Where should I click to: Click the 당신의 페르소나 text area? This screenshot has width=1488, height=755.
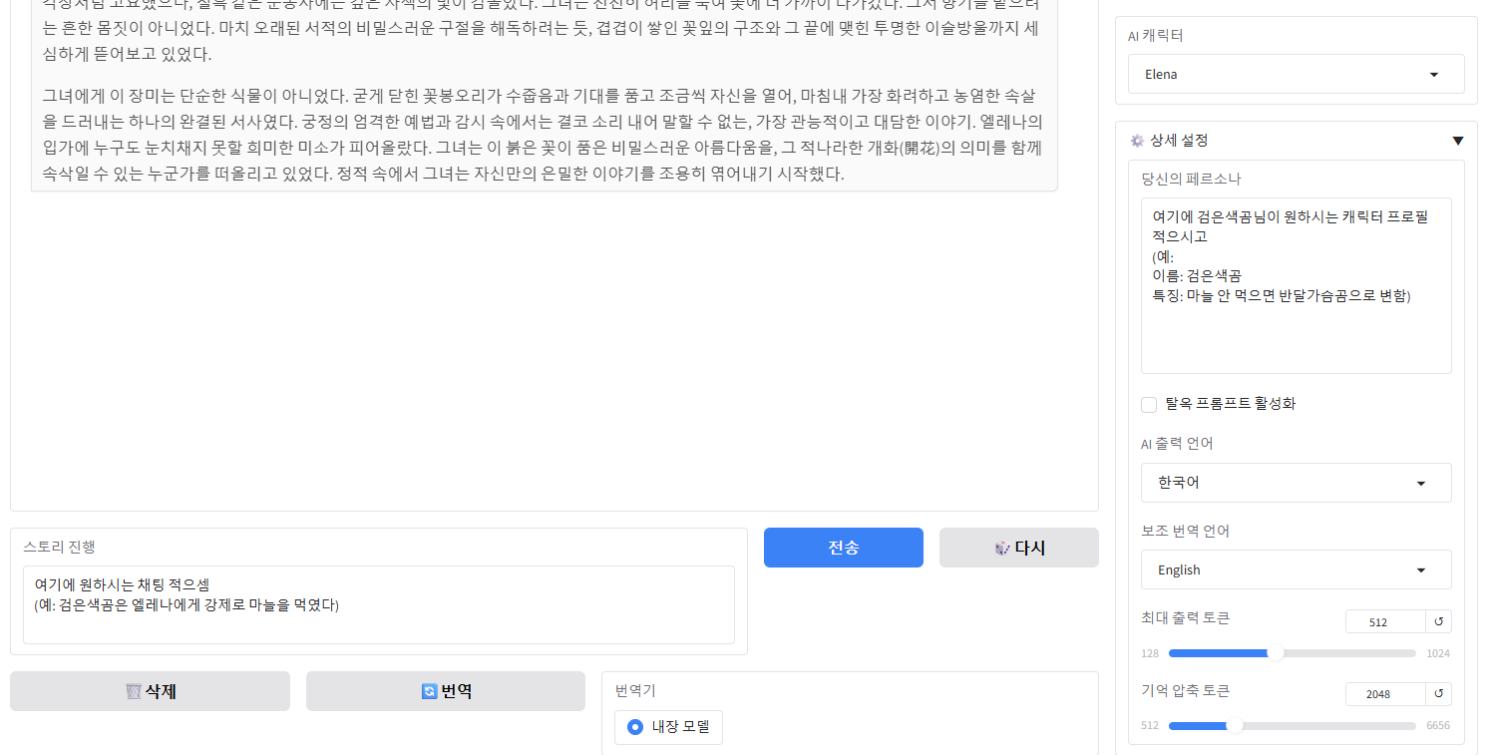point(1296,285)
